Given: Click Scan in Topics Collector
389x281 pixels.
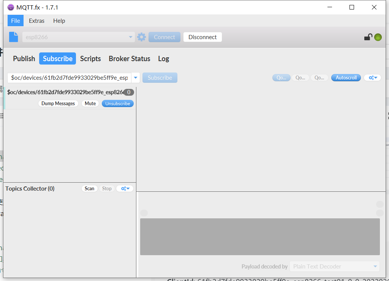Looking at the screenshot, I should [89, 188].
